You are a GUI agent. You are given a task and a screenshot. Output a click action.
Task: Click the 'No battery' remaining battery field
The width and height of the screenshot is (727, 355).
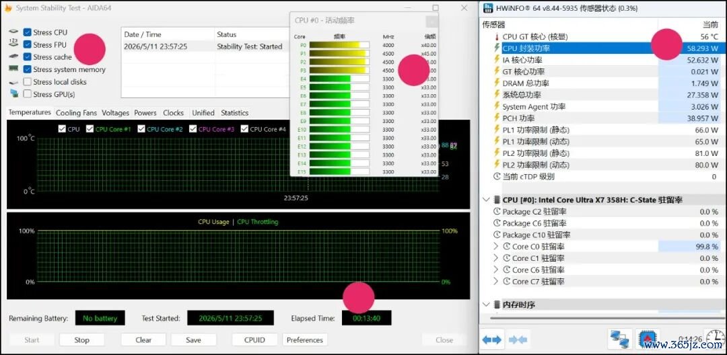click(x=100, y=318)
